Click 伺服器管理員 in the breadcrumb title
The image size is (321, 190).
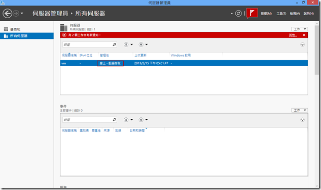[50, 14]
